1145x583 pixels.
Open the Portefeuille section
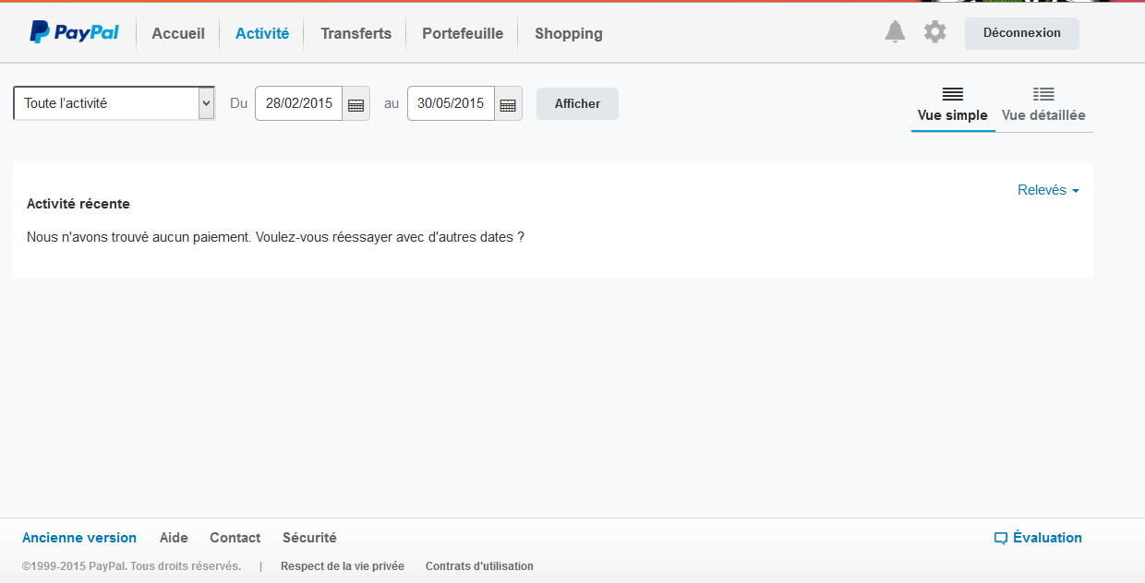tap(463, 33)
